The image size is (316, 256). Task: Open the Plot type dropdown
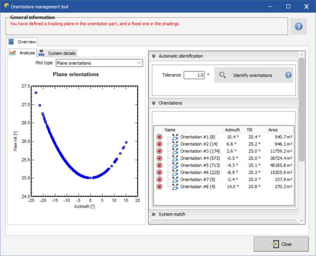(x=99, y=63)
